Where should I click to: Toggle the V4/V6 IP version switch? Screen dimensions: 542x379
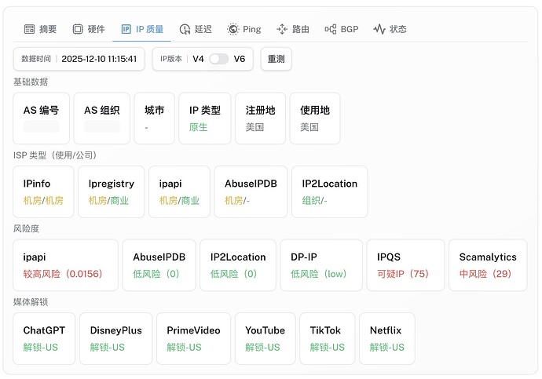coord(219,59)
